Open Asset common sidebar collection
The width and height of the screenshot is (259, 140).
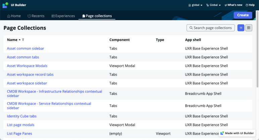point(25,48)
